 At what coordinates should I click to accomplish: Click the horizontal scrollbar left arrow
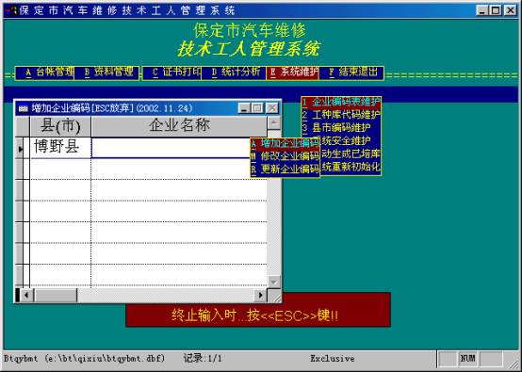[x=26, y=295]
